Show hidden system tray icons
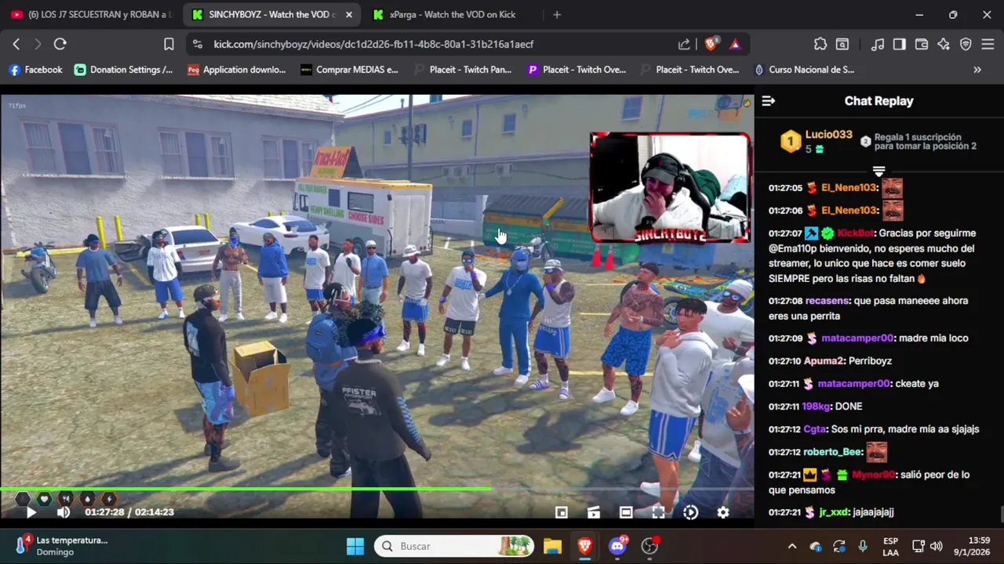The image size is (1004, 564). [x=792, y=546]
